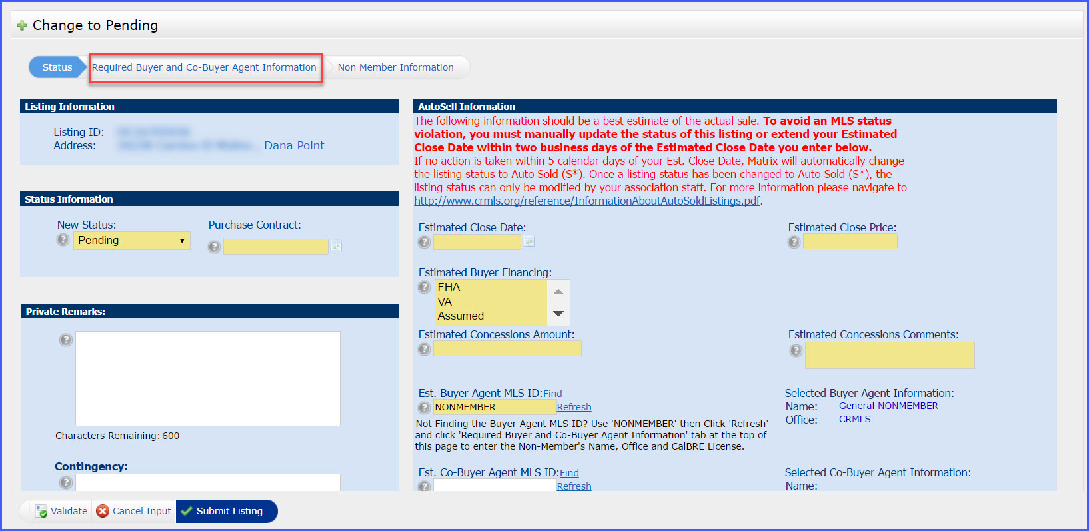Click the Validate button

61,511
